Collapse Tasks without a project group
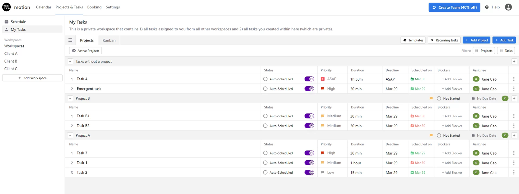Screen dimensions: 519x194 coord(70,62)
